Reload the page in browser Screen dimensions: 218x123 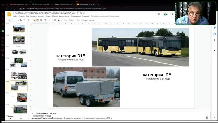coord(15,9)
